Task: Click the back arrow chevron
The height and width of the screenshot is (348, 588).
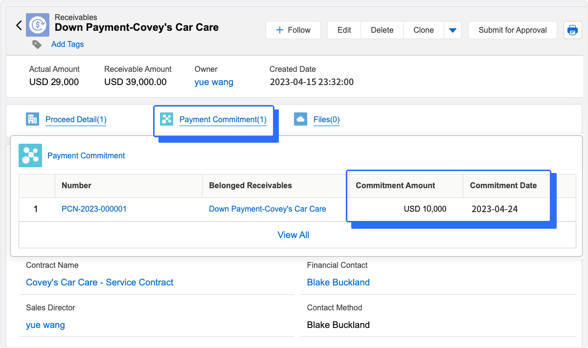Action: pyautogui.click(x=19, y=25)
